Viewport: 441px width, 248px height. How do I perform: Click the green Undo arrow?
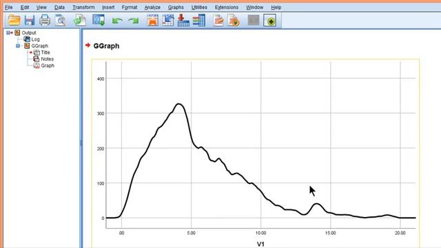[x=117, y=21]
